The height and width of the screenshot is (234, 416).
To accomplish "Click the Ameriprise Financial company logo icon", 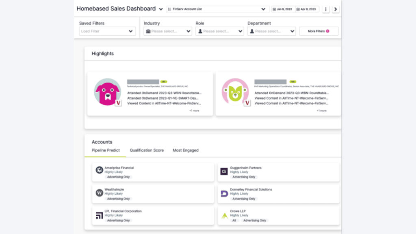I will (99, 169).
